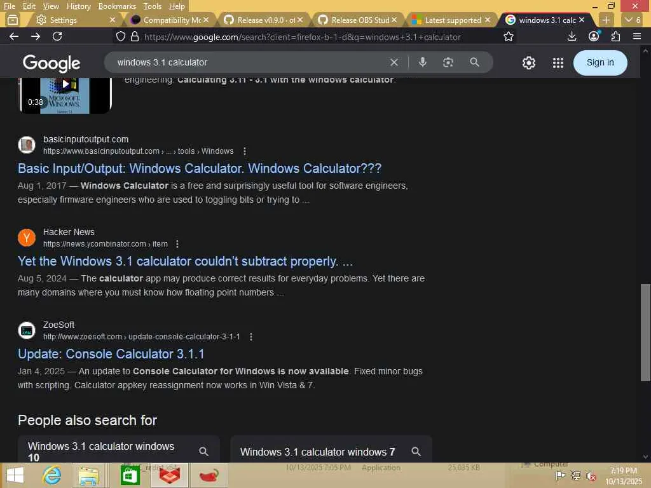The width and height of the screenshot is (651, 488).
Task: Switch to Latest supported tab
Action: click(453, 20)
